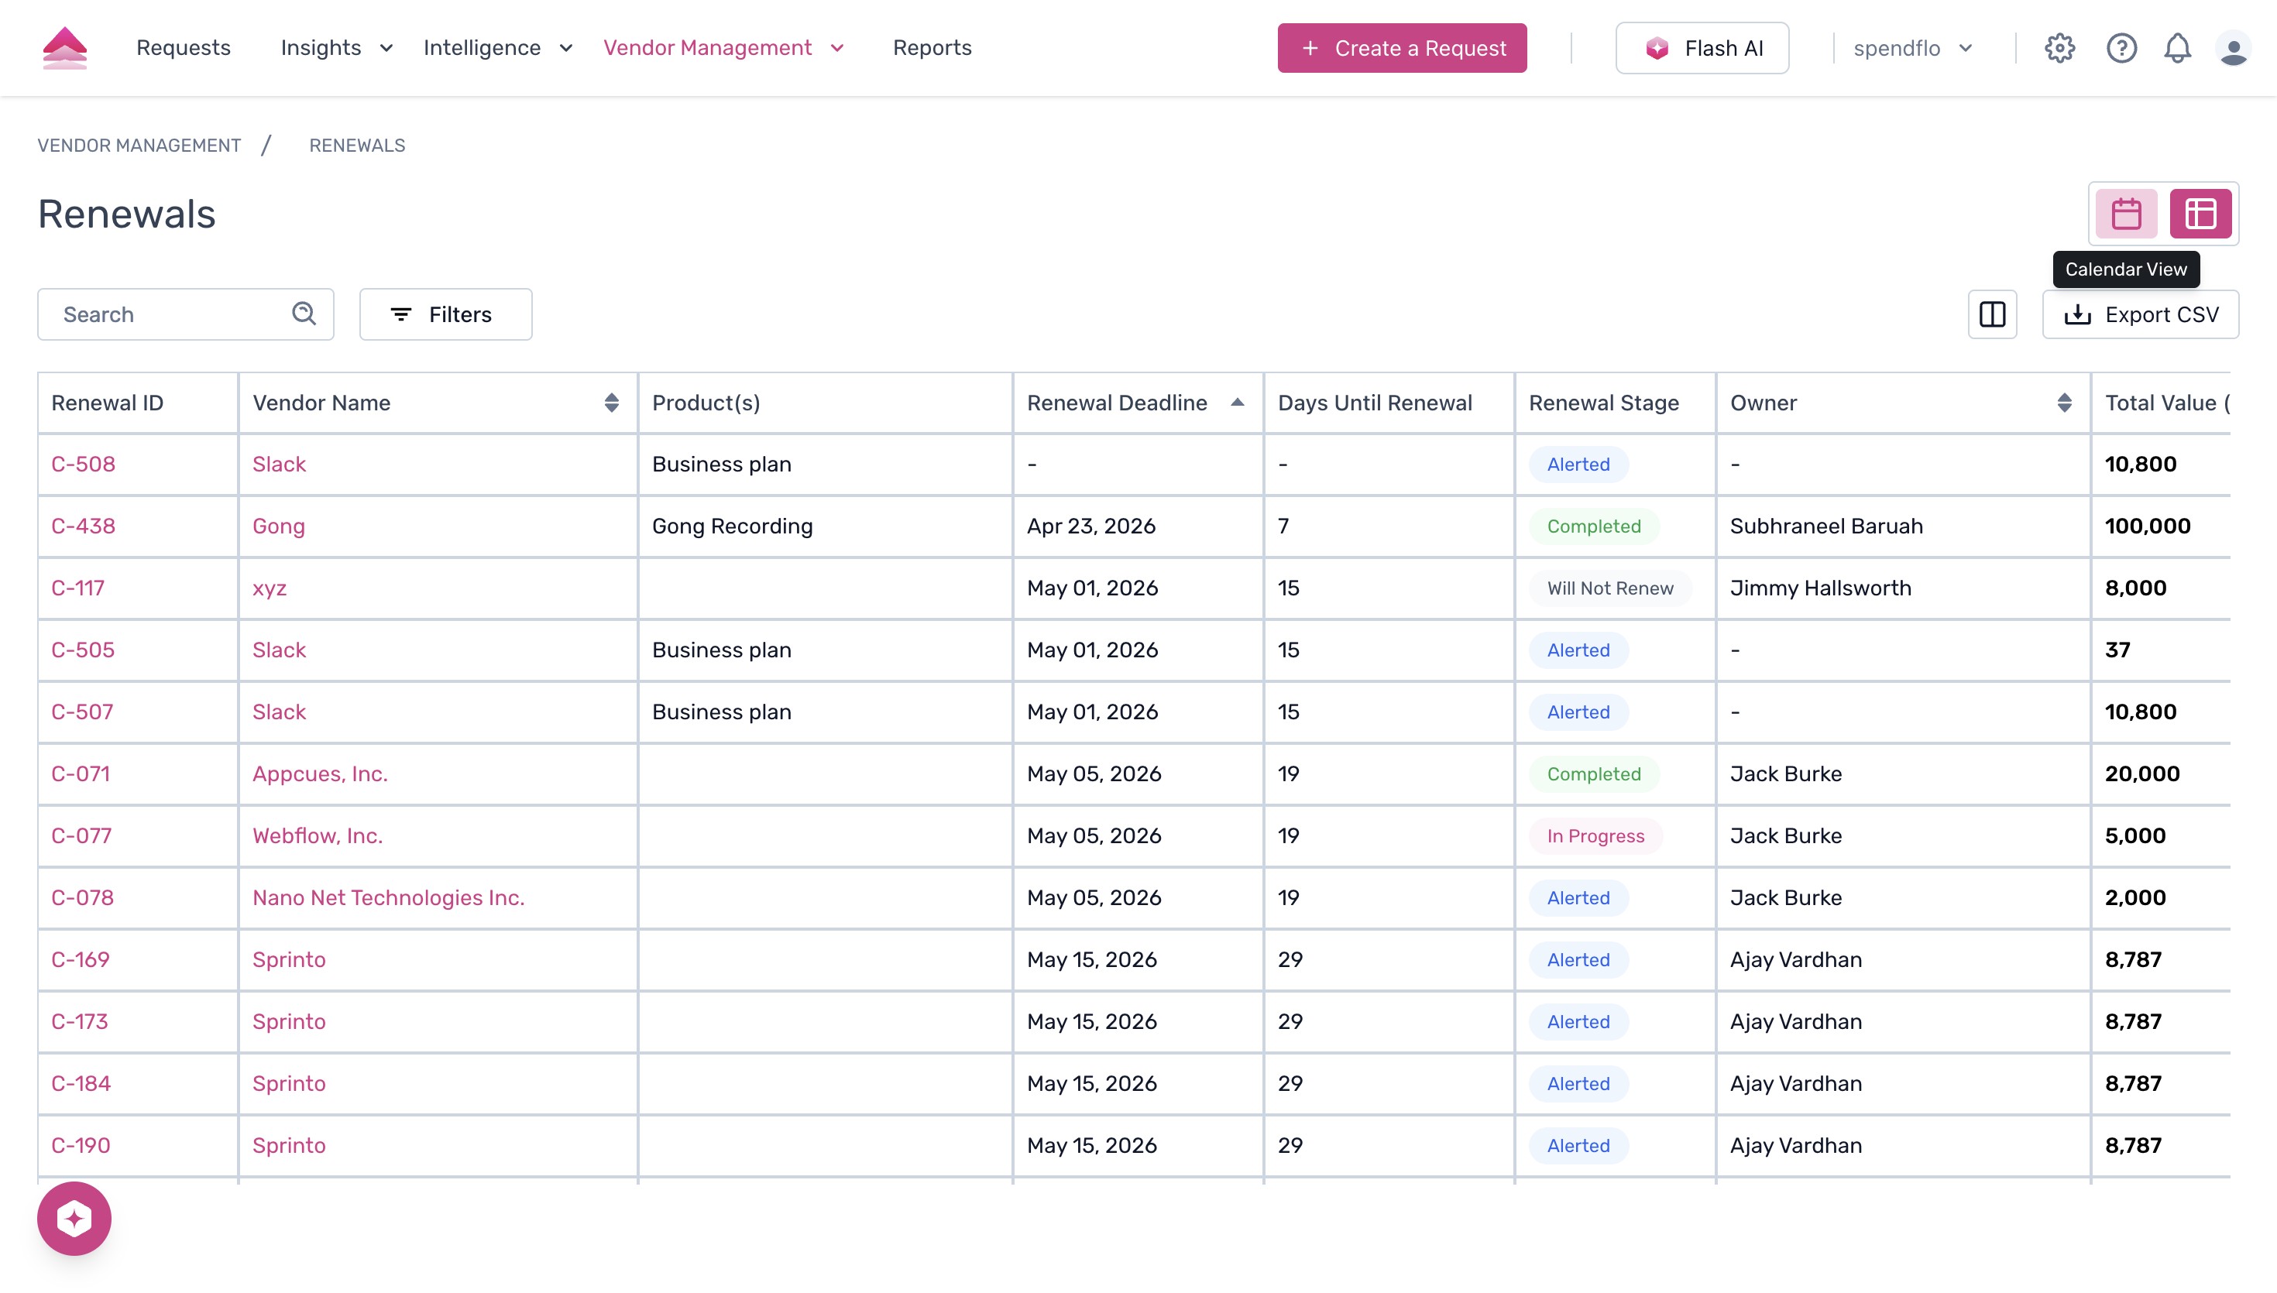This screenshot has height=1293, width=2277.
Task: Open settings via the gear icon
Action: point(2059,48)
